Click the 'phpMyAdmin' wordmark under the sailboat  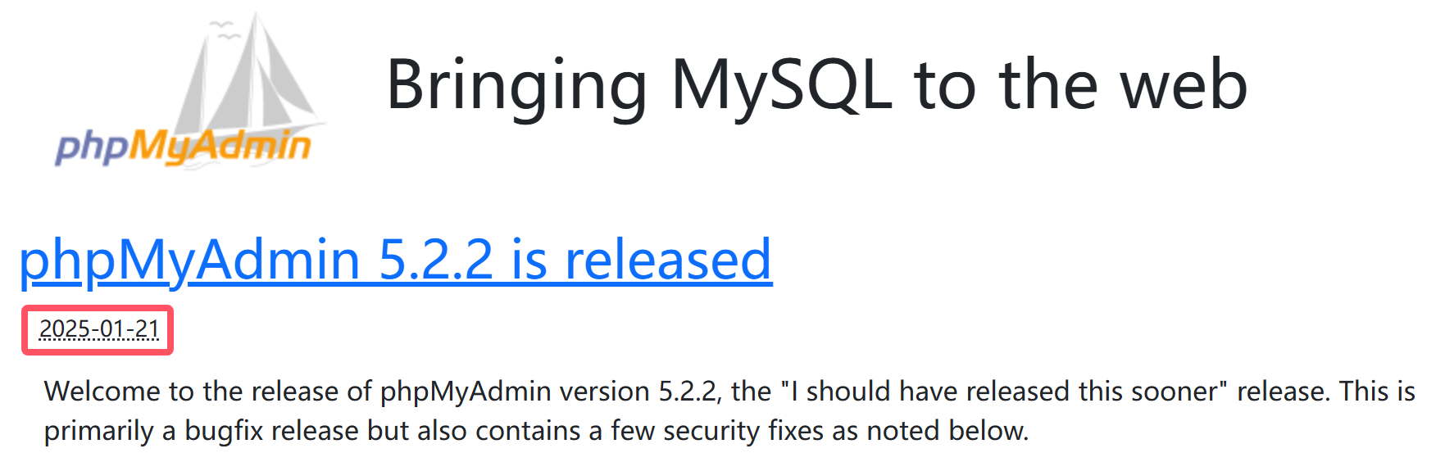(x=183, y=147)
